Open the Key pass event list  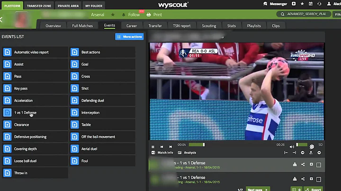[35, 88]
